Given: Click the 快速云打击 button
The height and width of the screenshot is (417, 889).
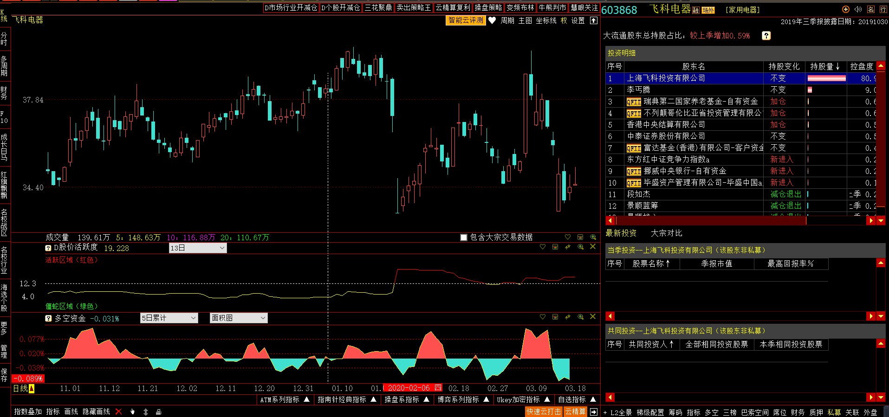Looking at the screenshot, I should tap(543, 411).
